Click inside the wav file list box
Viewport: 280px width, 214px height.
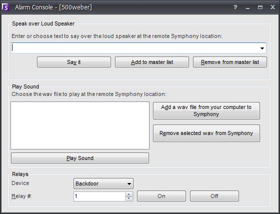[80, 125]
